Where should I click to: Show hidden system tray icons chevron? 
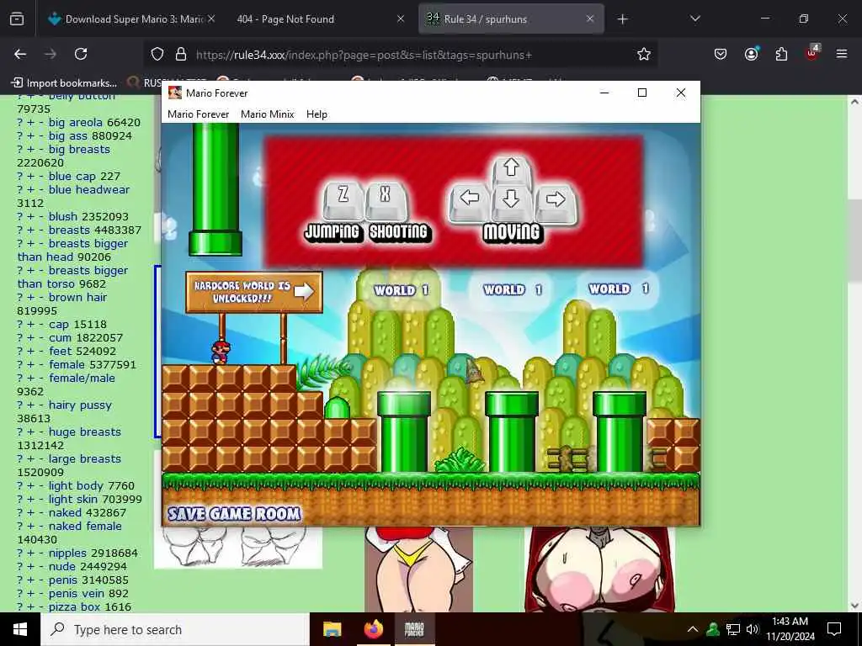693,629
